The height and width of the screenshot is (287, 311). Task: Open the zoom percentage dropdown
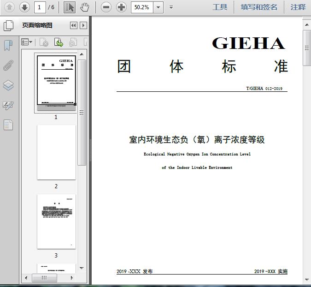pos(158,7)
